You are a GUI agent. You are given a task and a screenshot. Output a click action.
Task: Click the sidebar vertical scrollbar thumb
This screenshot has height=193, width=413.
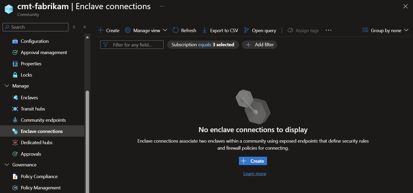(87, 142)
